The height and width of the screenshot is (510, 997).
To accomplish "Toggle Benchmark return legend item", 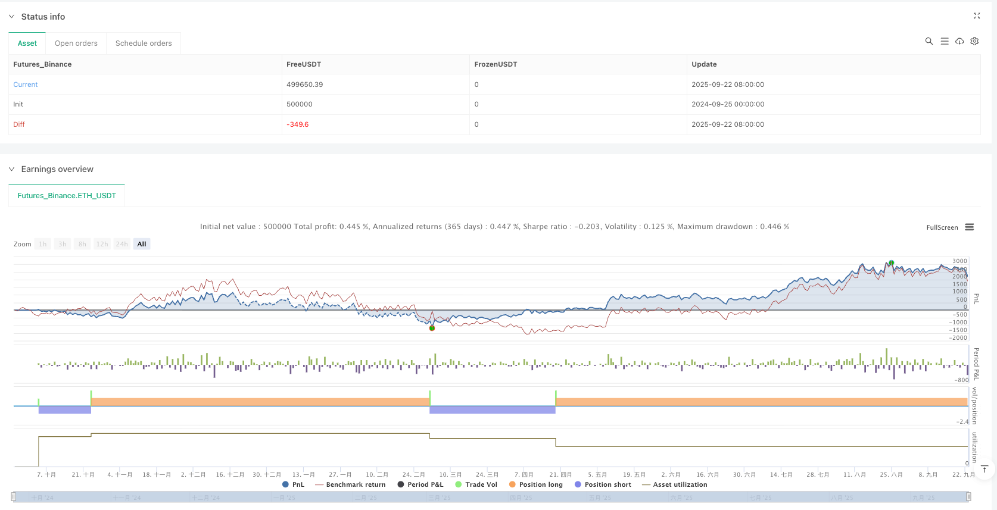I will pyautogui.click(x=350, y=484).
